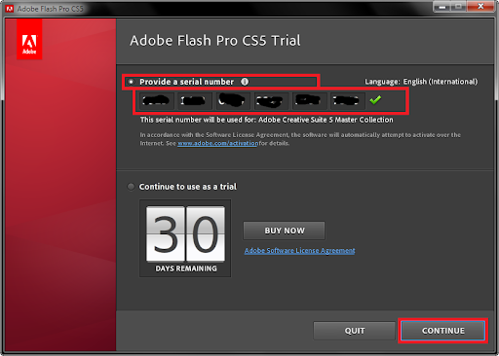Image resolution: width=499 pixels, height=356 pixels.
Task: Click the first serial number field
Action: point(157,101)
